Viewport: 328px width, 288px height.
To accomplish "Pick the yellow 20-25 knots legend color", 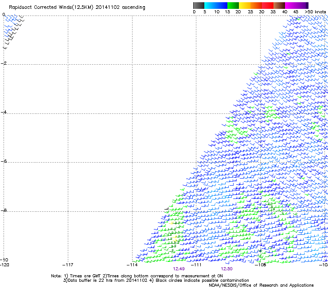I will [245, 5].
